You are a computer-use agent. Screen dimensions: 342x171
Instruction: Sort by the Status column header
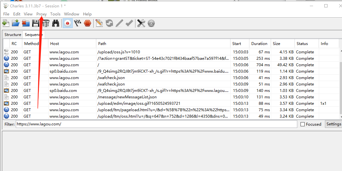pyautogui.click(x=307, y=44)
